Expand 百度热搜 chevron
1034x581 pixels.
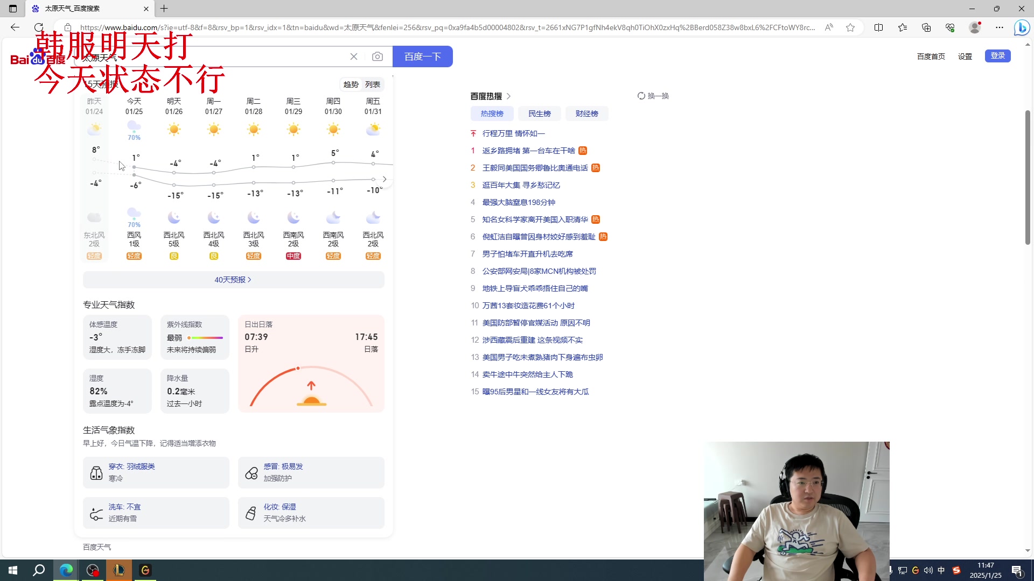pos(508,96)
